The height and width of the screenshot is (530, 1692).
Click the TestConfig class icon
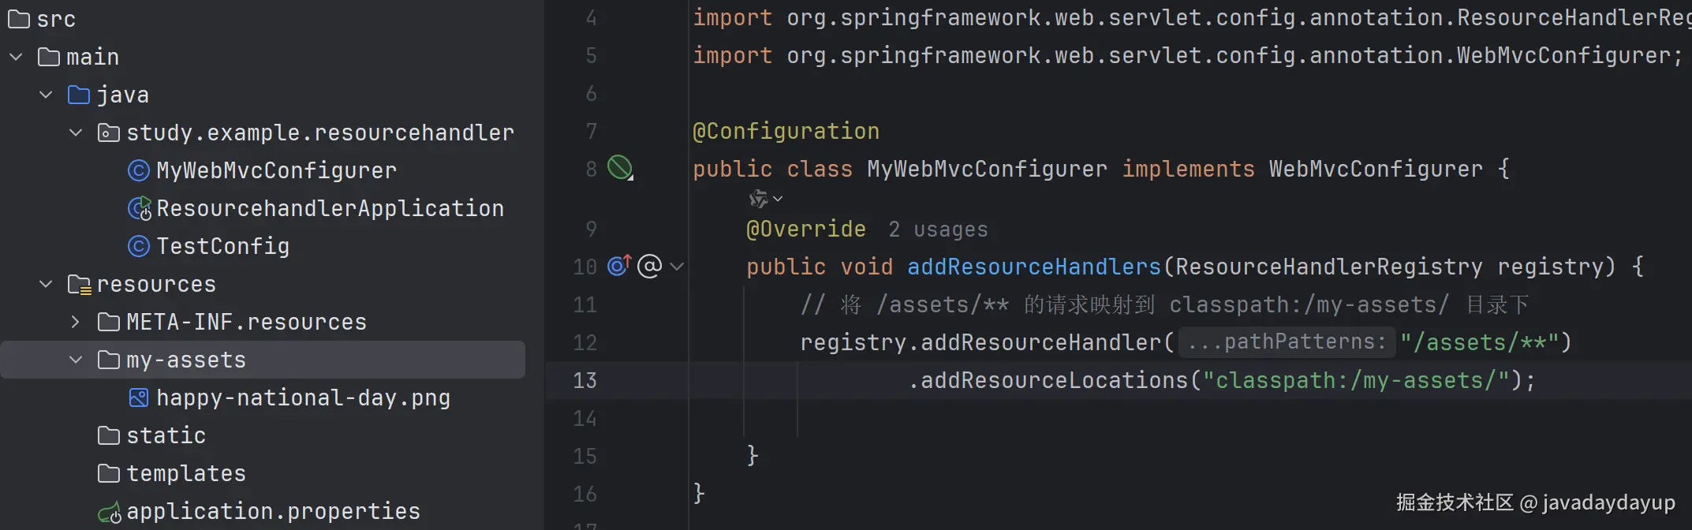[x=138, y=246]
